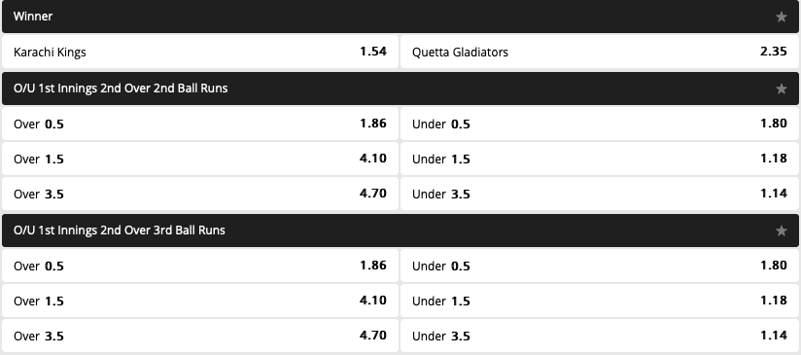This screenshot has height=355, width=801.
Task: Star the 3rd Ball Runs market
Action: (x=782, y=231)
